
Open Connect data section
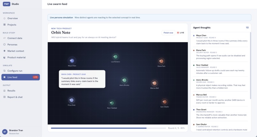[21, 38]
